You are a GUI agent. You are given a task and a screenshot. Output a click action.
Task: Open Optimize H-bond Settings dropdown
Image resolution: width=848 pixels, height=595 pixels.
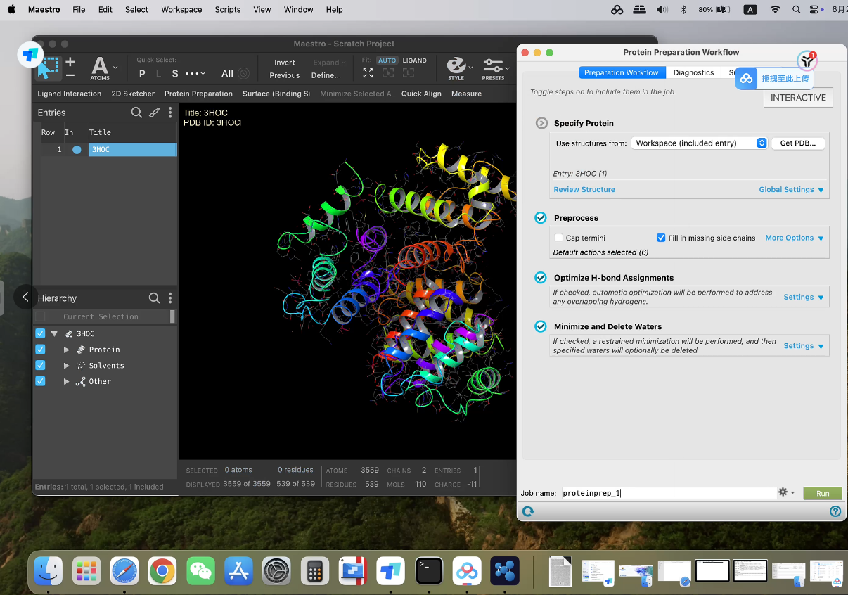(804, 297)
